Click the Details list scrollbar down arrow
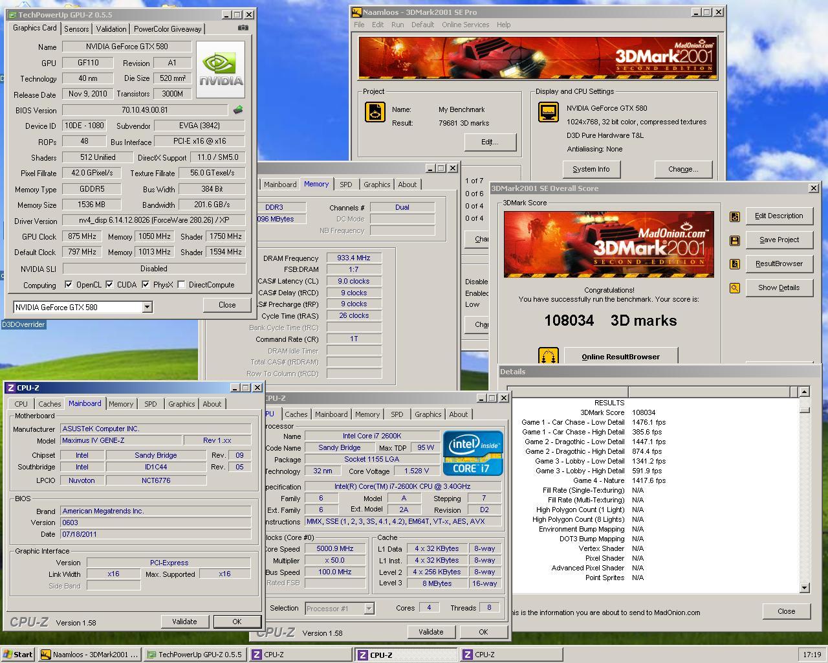 pyautogui.click(x=804, y=588)
